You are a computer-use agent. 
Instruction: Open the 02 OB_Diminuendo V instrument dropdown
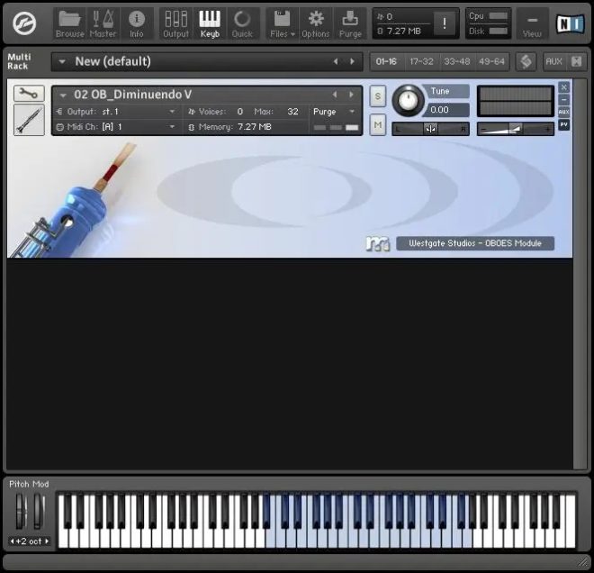coord(63,95)
